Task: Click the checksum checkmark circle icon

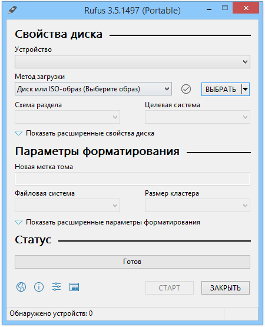Action: 185,89
